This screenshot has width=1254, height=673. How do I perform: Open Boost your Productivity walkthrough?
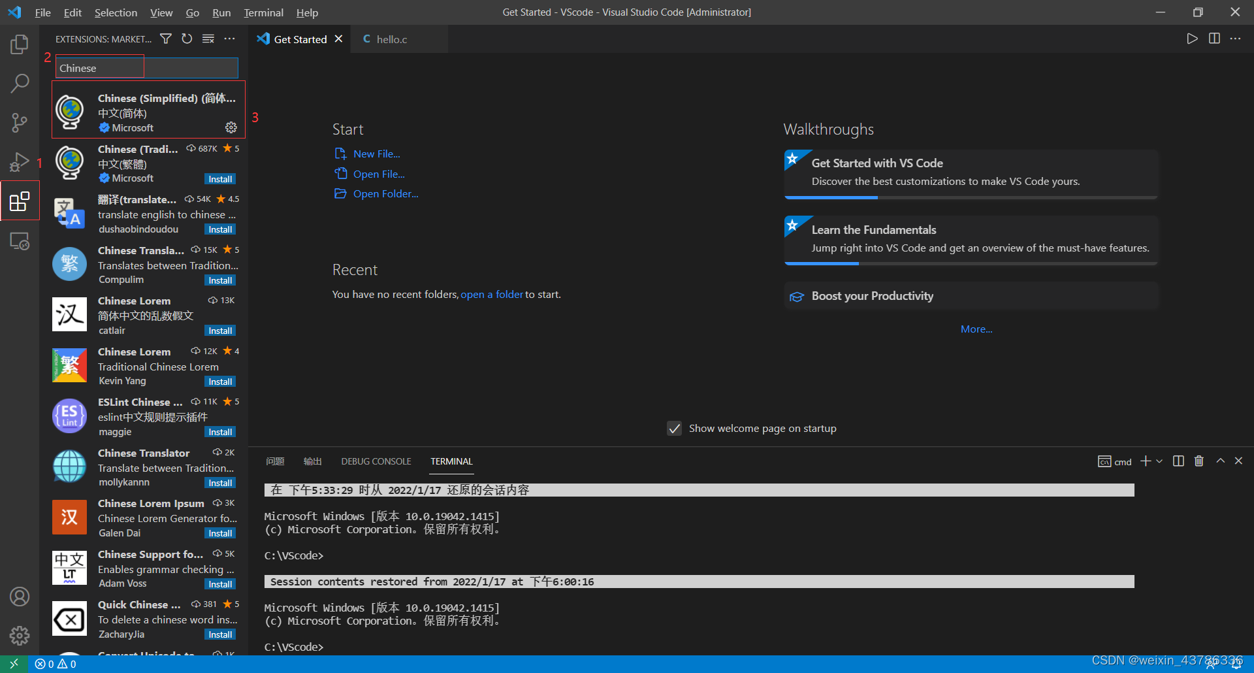tap(971, 296)
